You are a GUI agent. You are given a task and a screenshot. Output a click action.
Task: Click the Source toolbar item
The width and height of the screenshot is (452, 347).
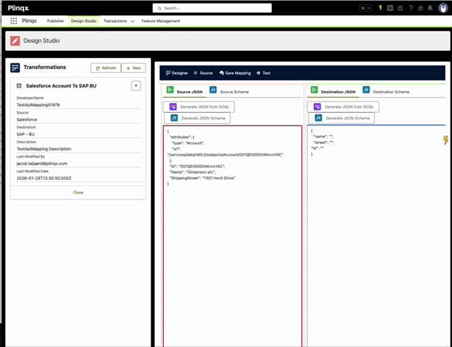click(203, 73)
